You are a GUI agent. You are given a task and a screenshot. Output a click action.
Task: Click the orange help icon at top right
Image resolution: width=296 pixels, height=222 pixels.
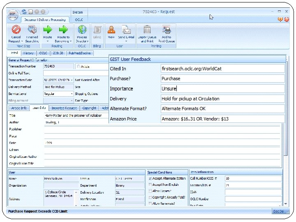(x=280, y=19)
